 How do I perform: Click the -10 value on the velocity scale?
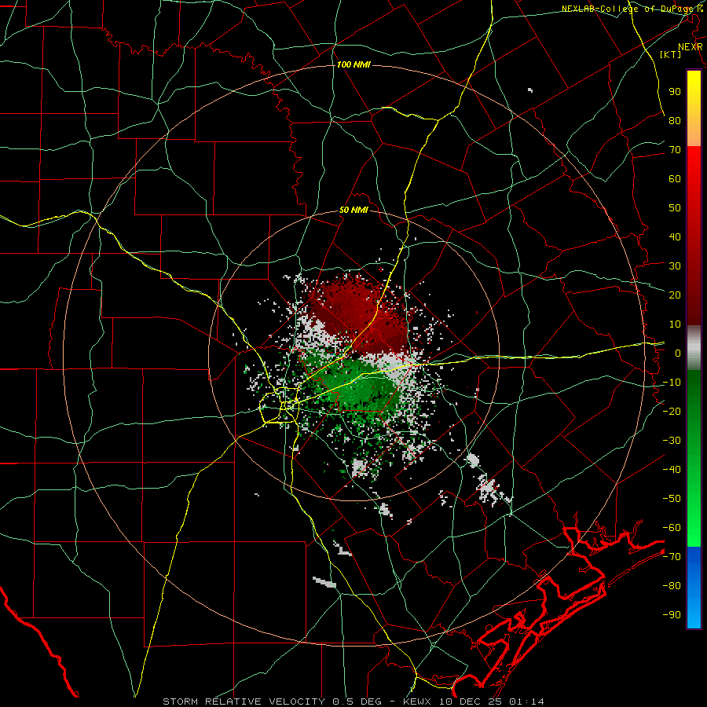[x=672, y=383]
